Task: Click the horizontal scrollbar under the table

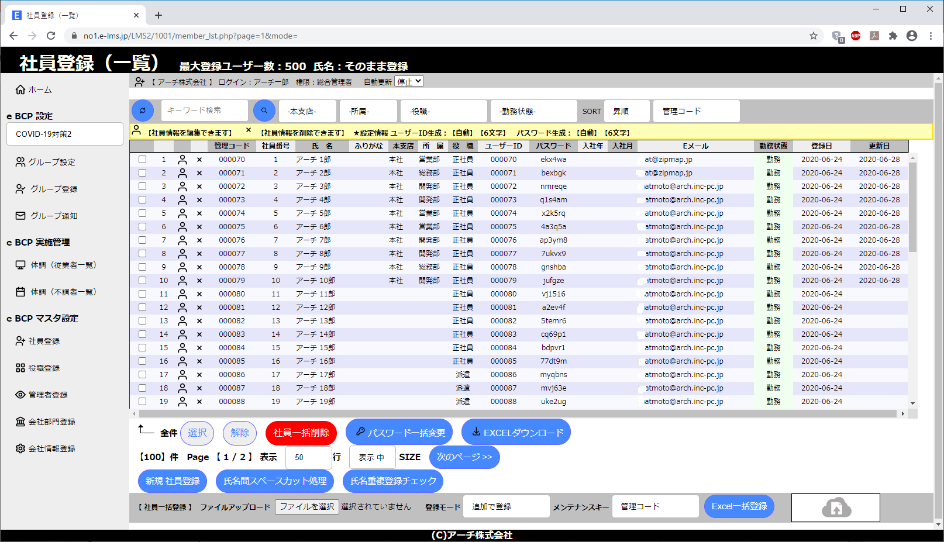Action: [x=515, y=413]
